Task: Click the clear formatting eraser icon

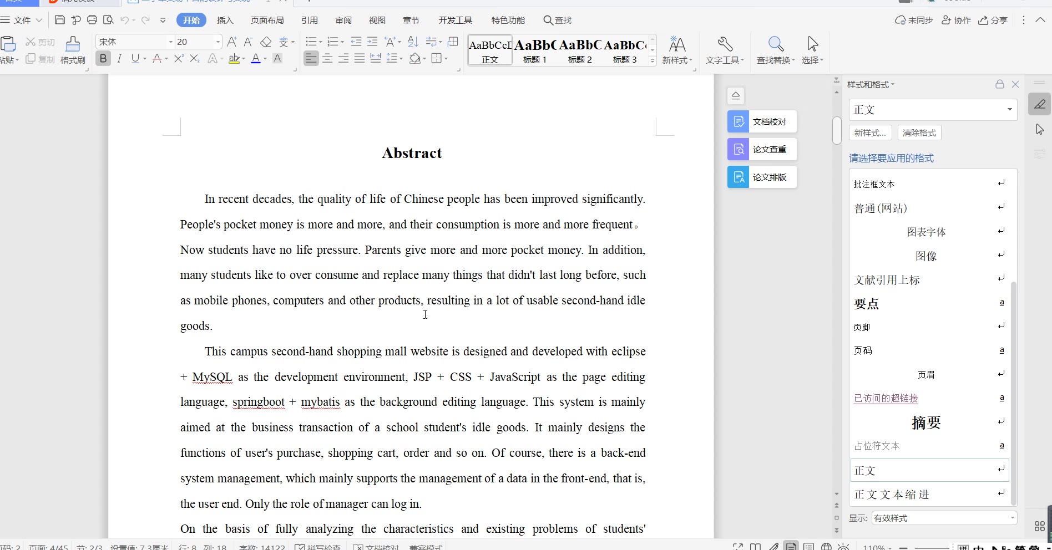Action: (266, 42)
